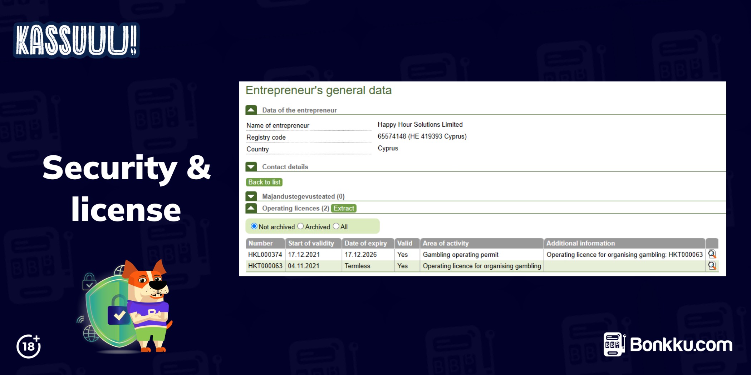Click the Bonkku.com slot machine logo
The height and width of the screenshot is (375, 751).
[614, 344]
